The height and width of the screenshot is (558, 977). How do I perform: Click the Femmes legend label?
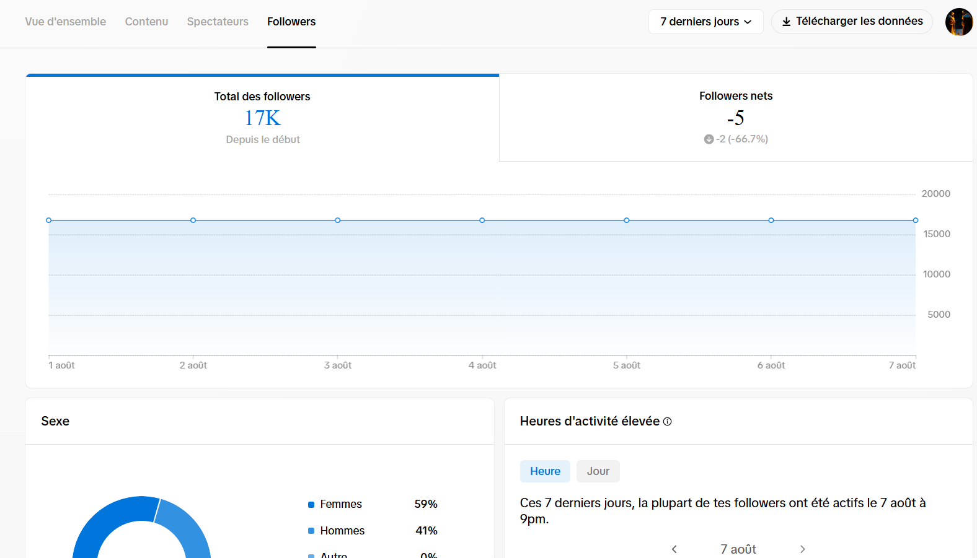point(341,504)
